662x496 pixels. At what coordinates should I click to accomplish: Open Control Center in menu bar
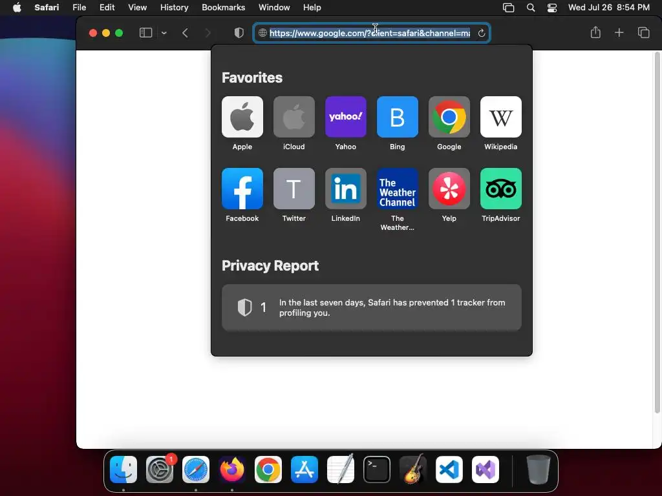coord(552,8)
